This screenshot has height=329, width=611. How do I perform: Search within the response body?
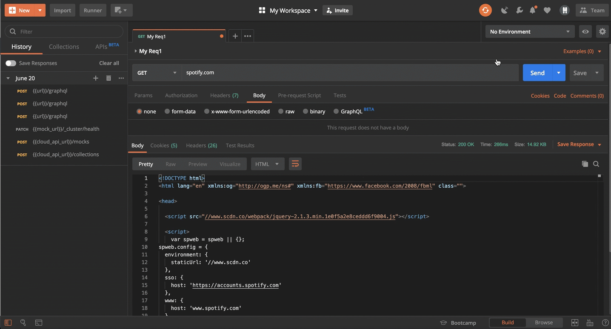[x=596, y=164]
